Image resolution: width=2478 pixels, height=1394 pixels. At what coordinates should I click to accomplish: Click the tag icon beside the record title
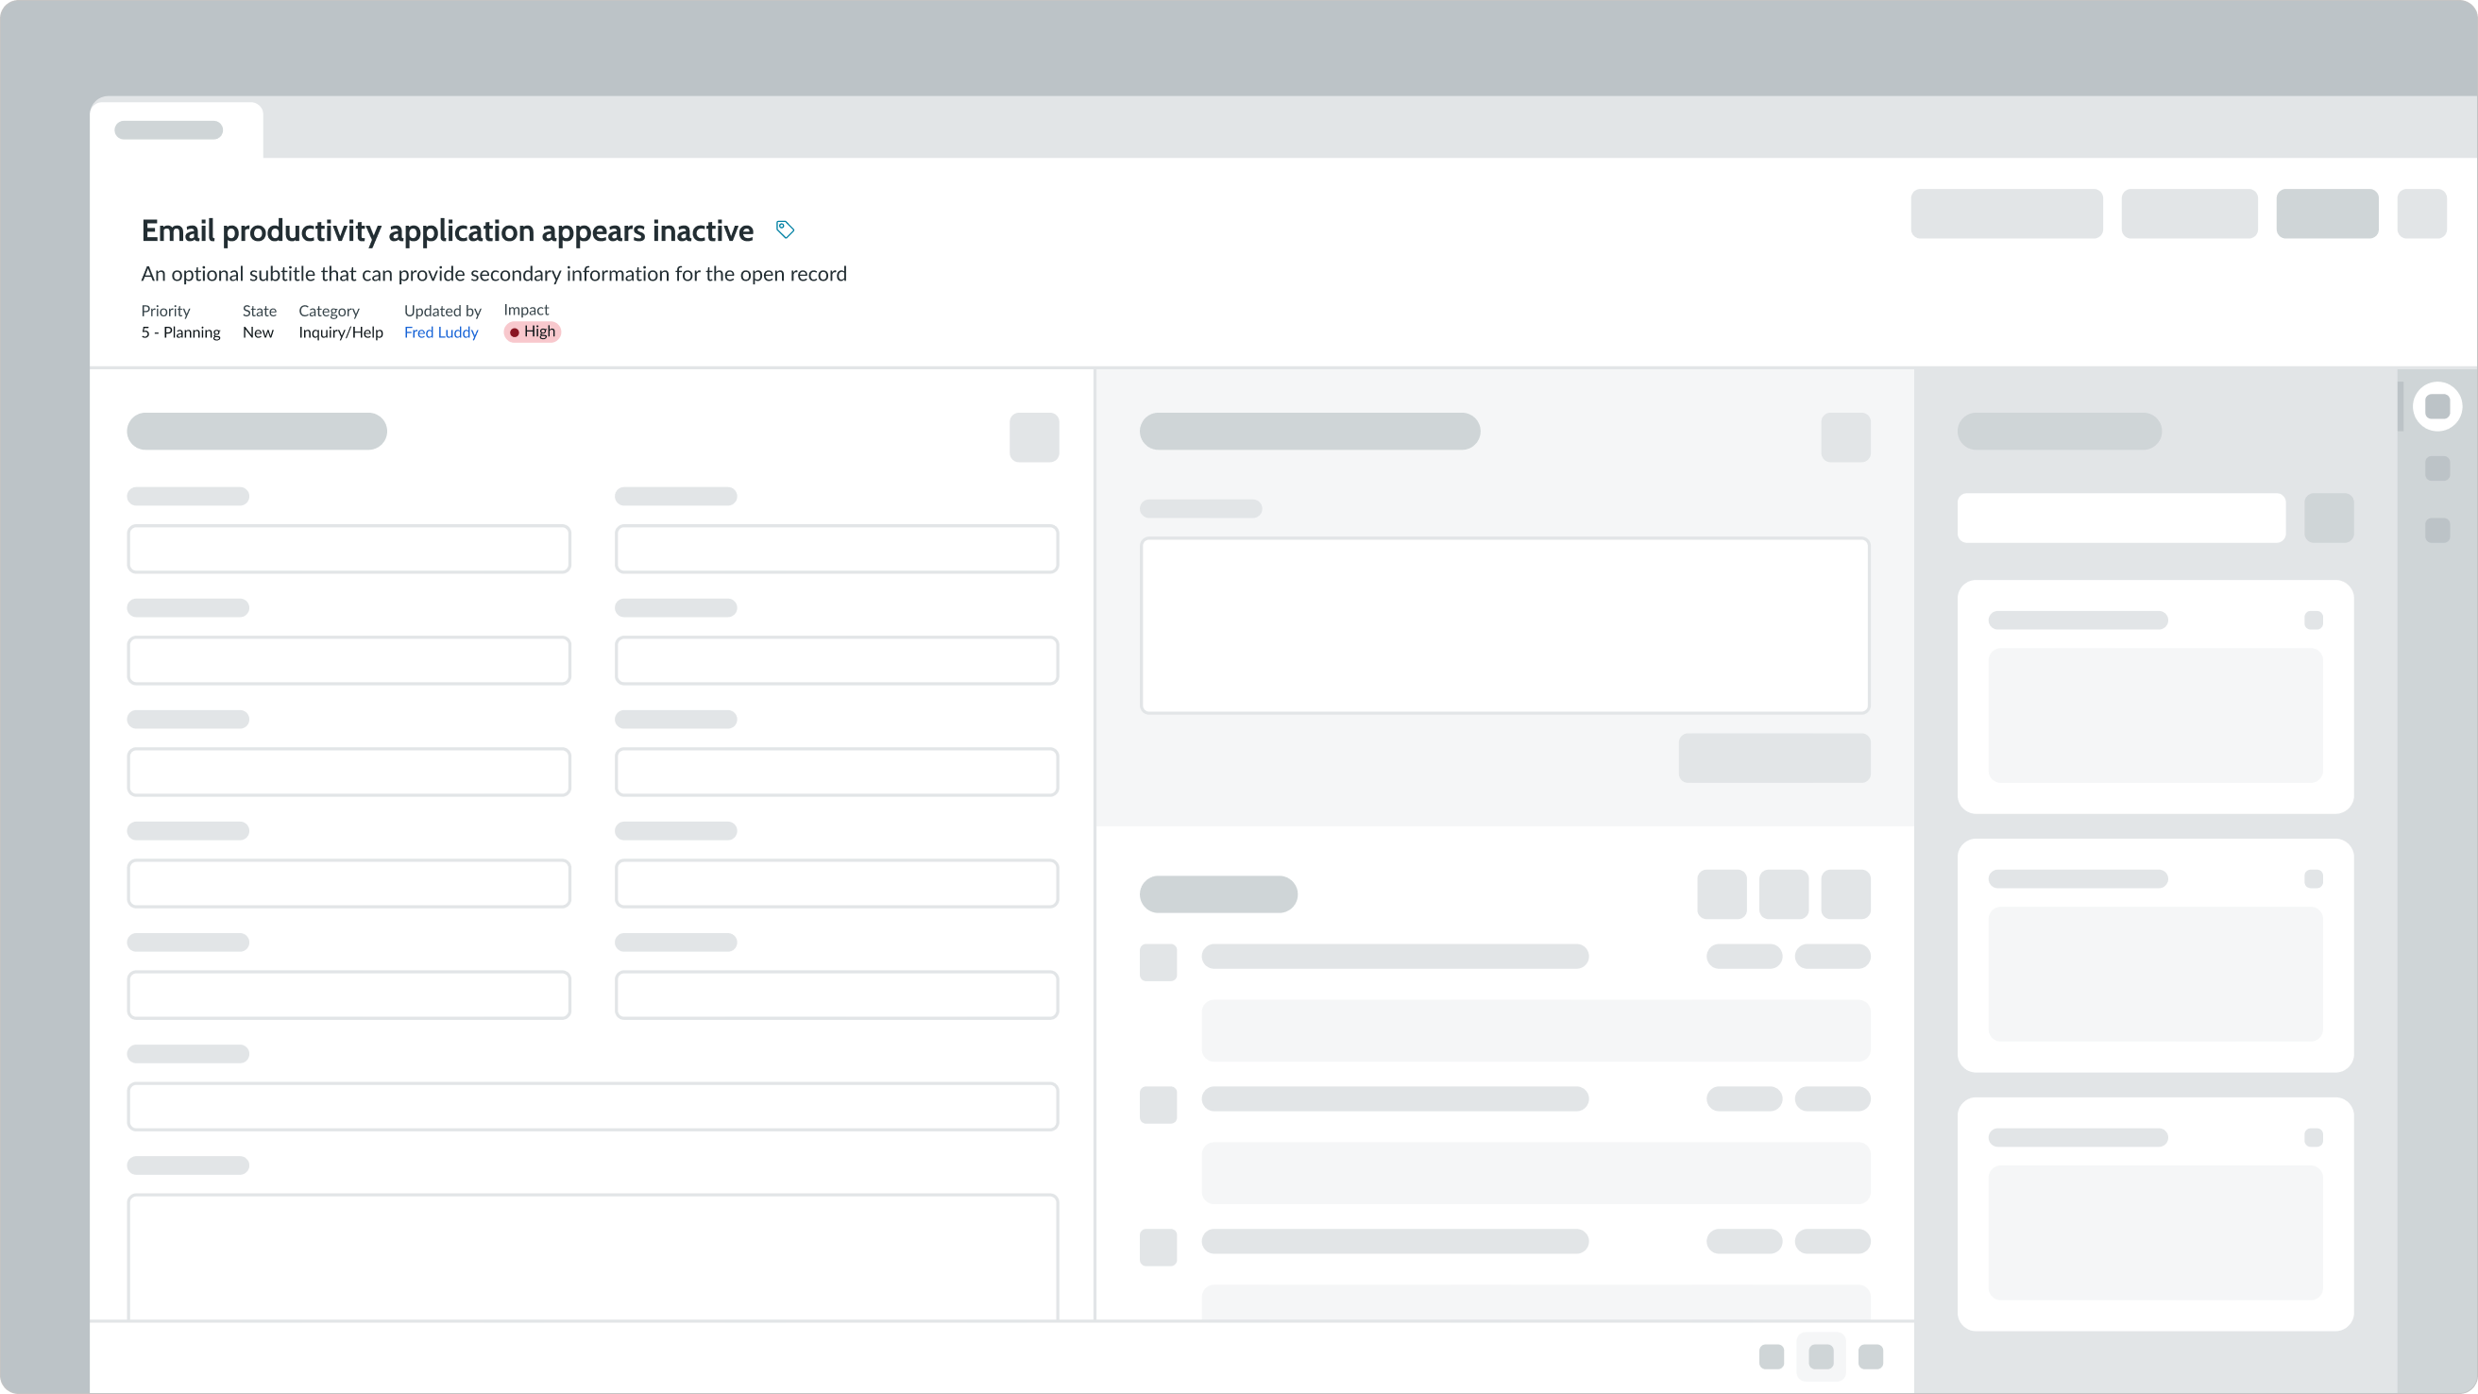tap(785, 229)
